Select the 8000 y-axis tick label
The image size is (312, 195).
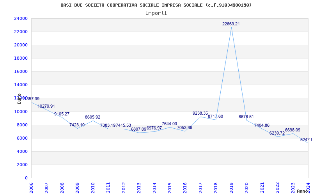point(22,125)
